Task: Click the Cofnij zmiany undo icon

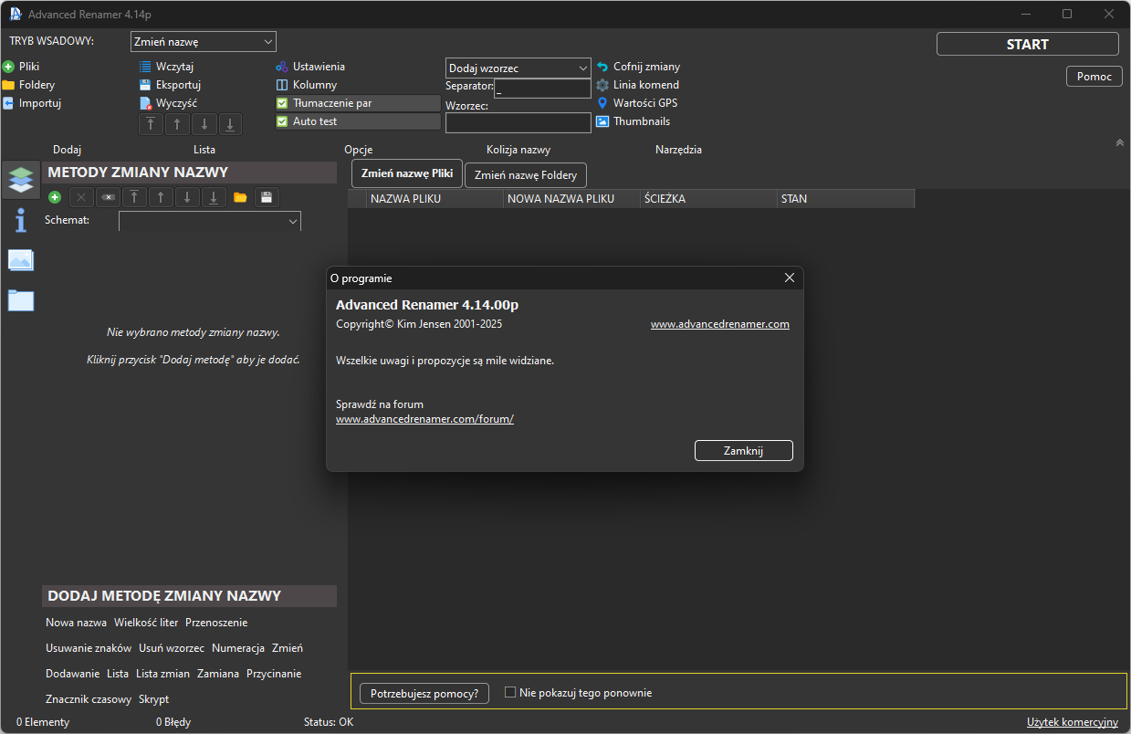Action: (602, 67)
